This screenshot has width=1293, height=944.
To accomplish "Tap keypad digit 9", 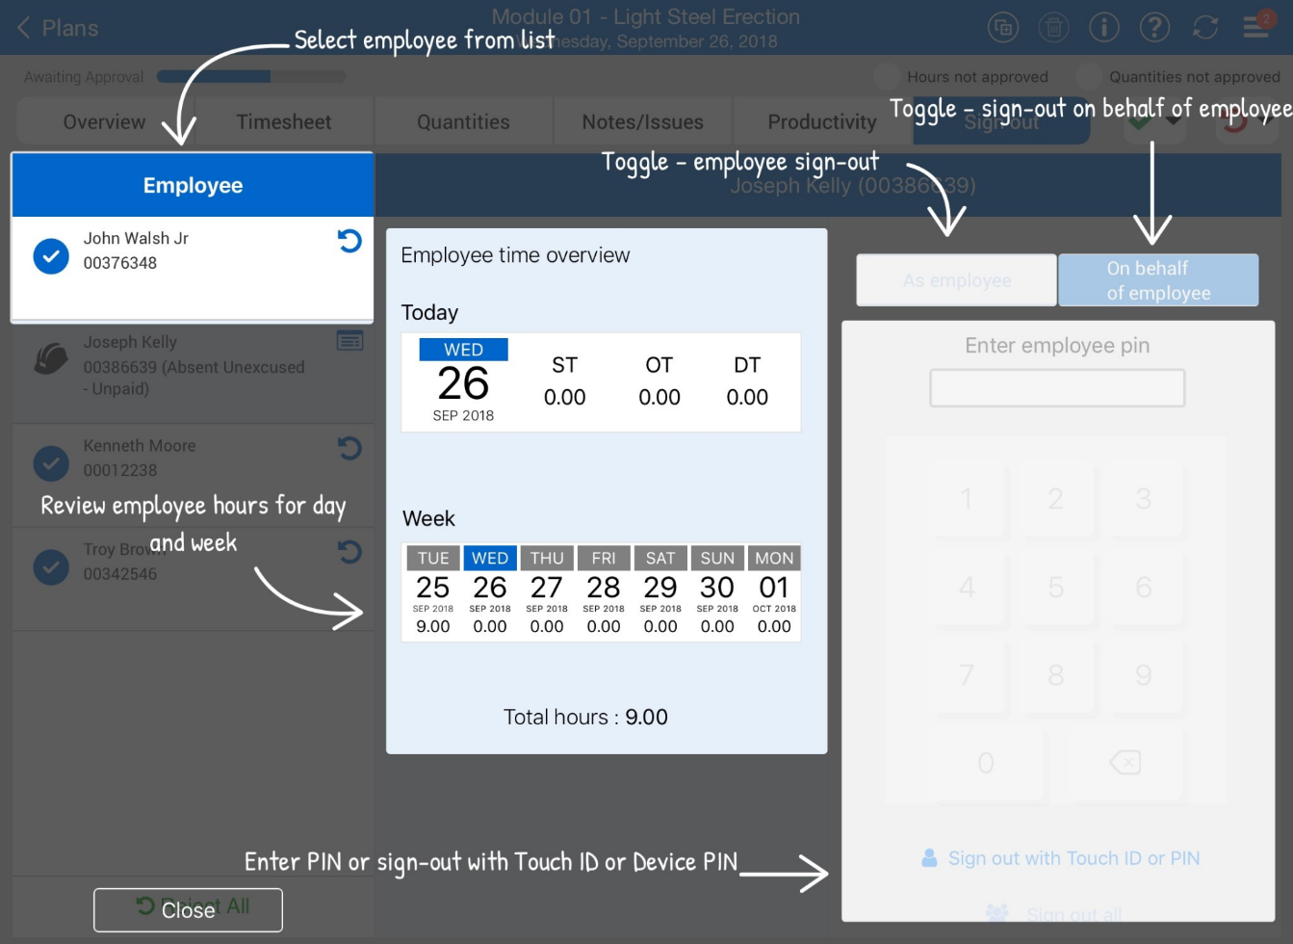I will (1143, 675).
